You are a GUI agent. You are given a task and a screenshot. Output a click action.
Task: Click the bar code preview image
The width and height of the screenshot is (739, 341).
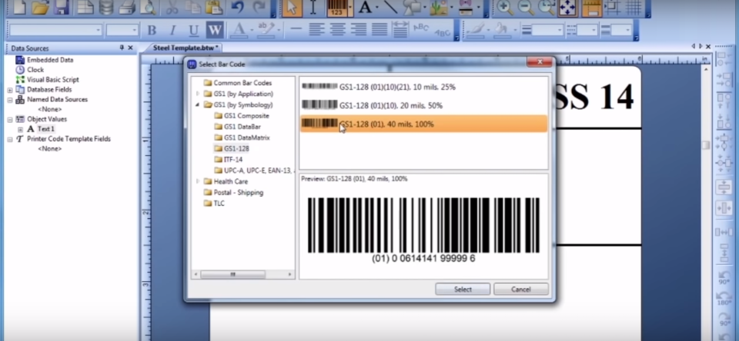423,230
